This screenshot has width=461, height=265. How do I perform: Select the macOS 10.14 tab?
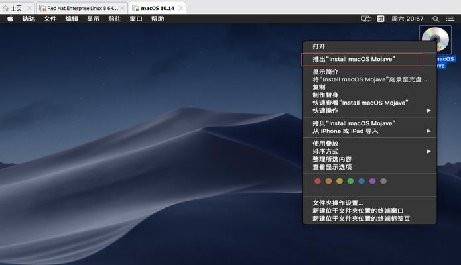[x=158, y=8]
